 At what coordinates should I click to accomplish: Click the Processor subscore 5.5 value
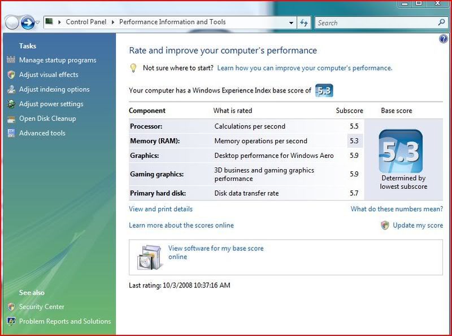point(354,126)
